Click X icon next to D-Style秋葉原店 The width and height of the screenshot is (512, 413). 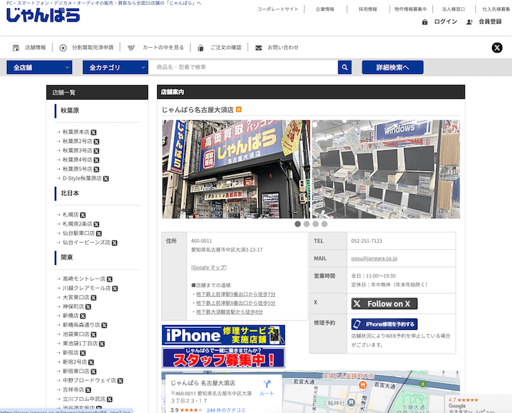tap(106, 178)
